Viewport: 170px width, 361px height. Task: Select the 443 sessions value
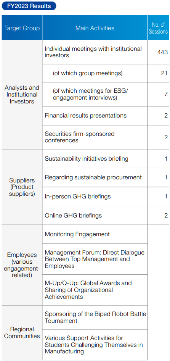pos(162,52)
